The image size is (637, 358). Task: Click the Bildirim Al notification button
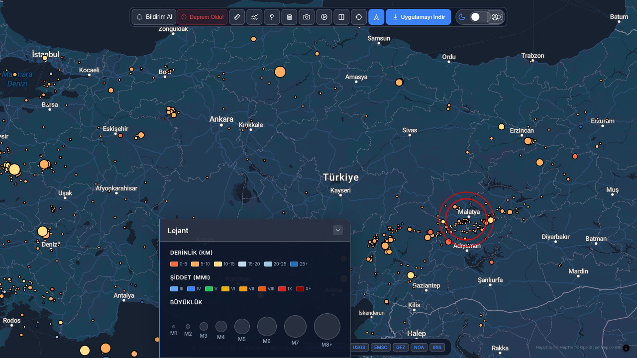point(154,17)
